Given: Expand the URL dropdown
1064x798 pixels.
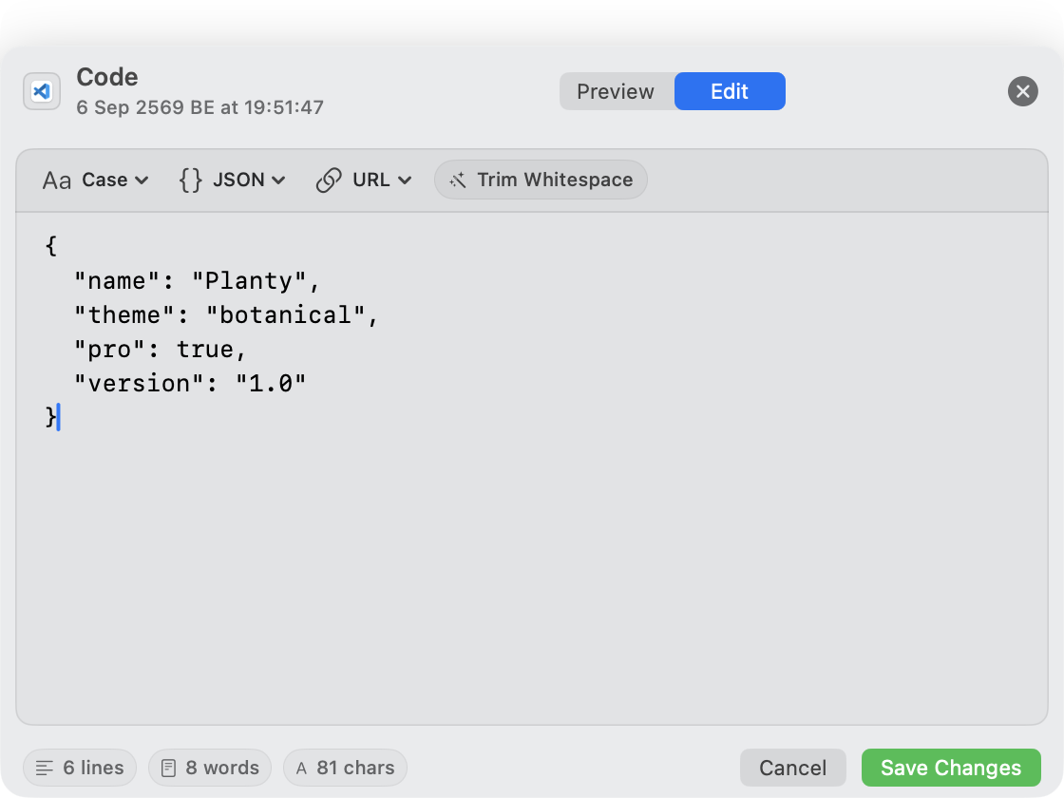Looking at the screenshot, I should 364,180.
